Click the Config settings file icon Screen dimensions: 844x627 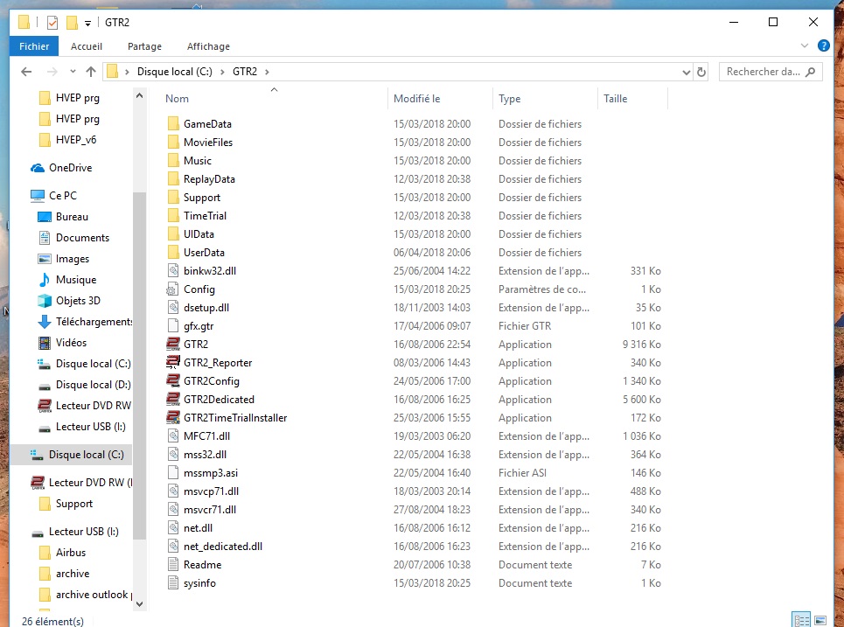[173, 289]
